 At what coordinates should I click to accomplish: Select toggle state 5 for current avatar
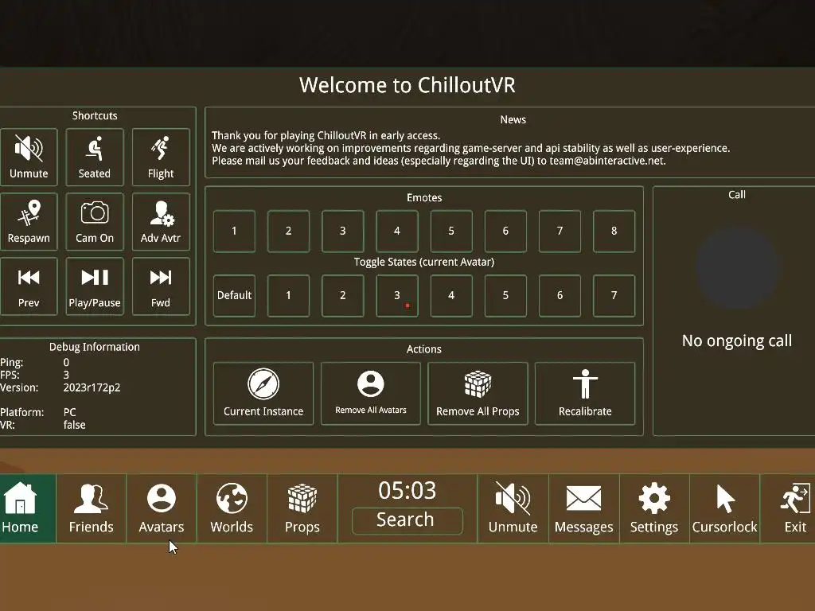tap(505, 296)
